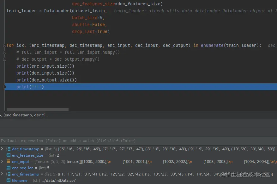277x184 pixels.
Task: Select variable name enc_features_size
Action: pos(27,155)
